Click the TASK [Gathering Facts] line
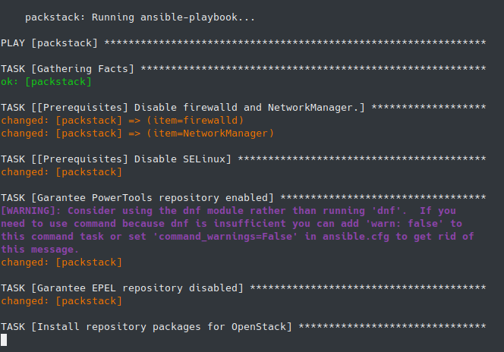Viewport: 504px width, 352px height. coord(68,68)
